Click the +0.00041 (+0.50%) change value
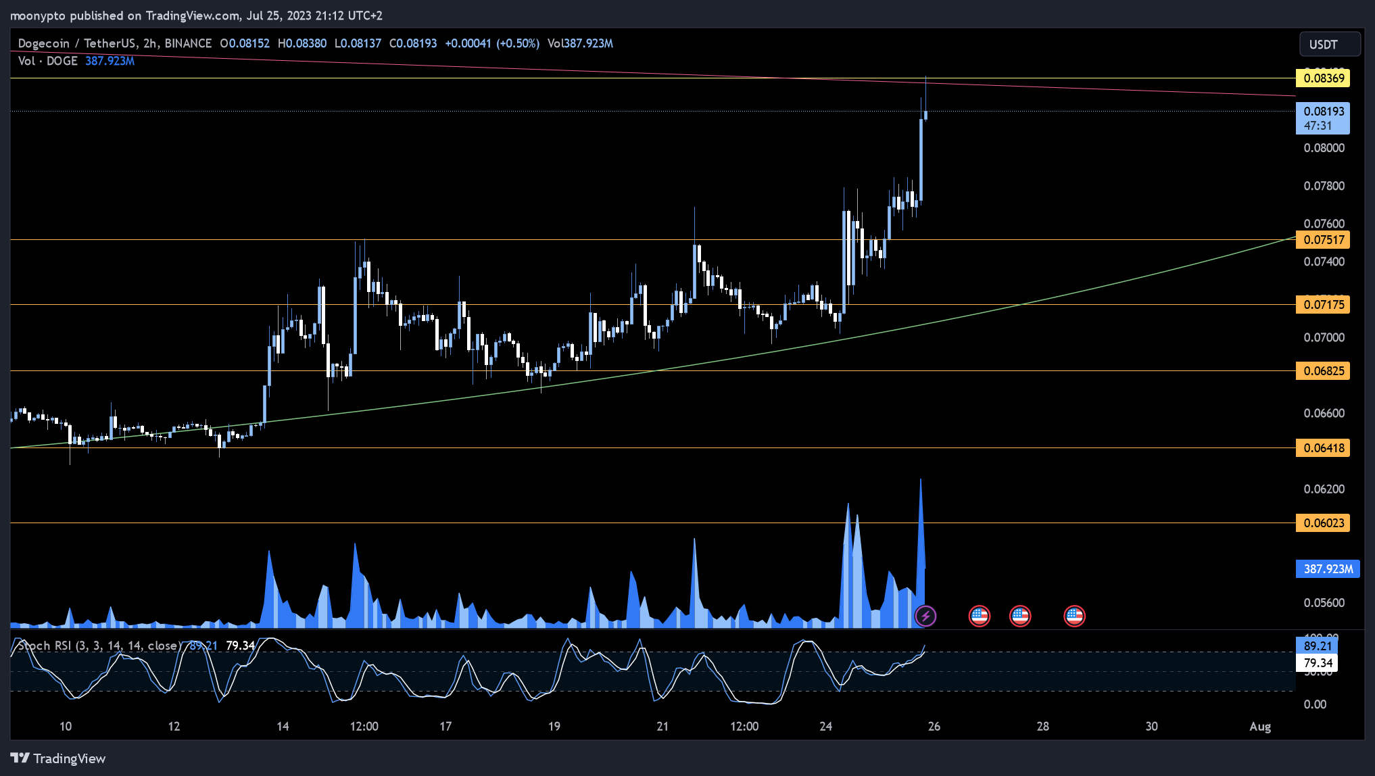 click(x=492, y=43)
